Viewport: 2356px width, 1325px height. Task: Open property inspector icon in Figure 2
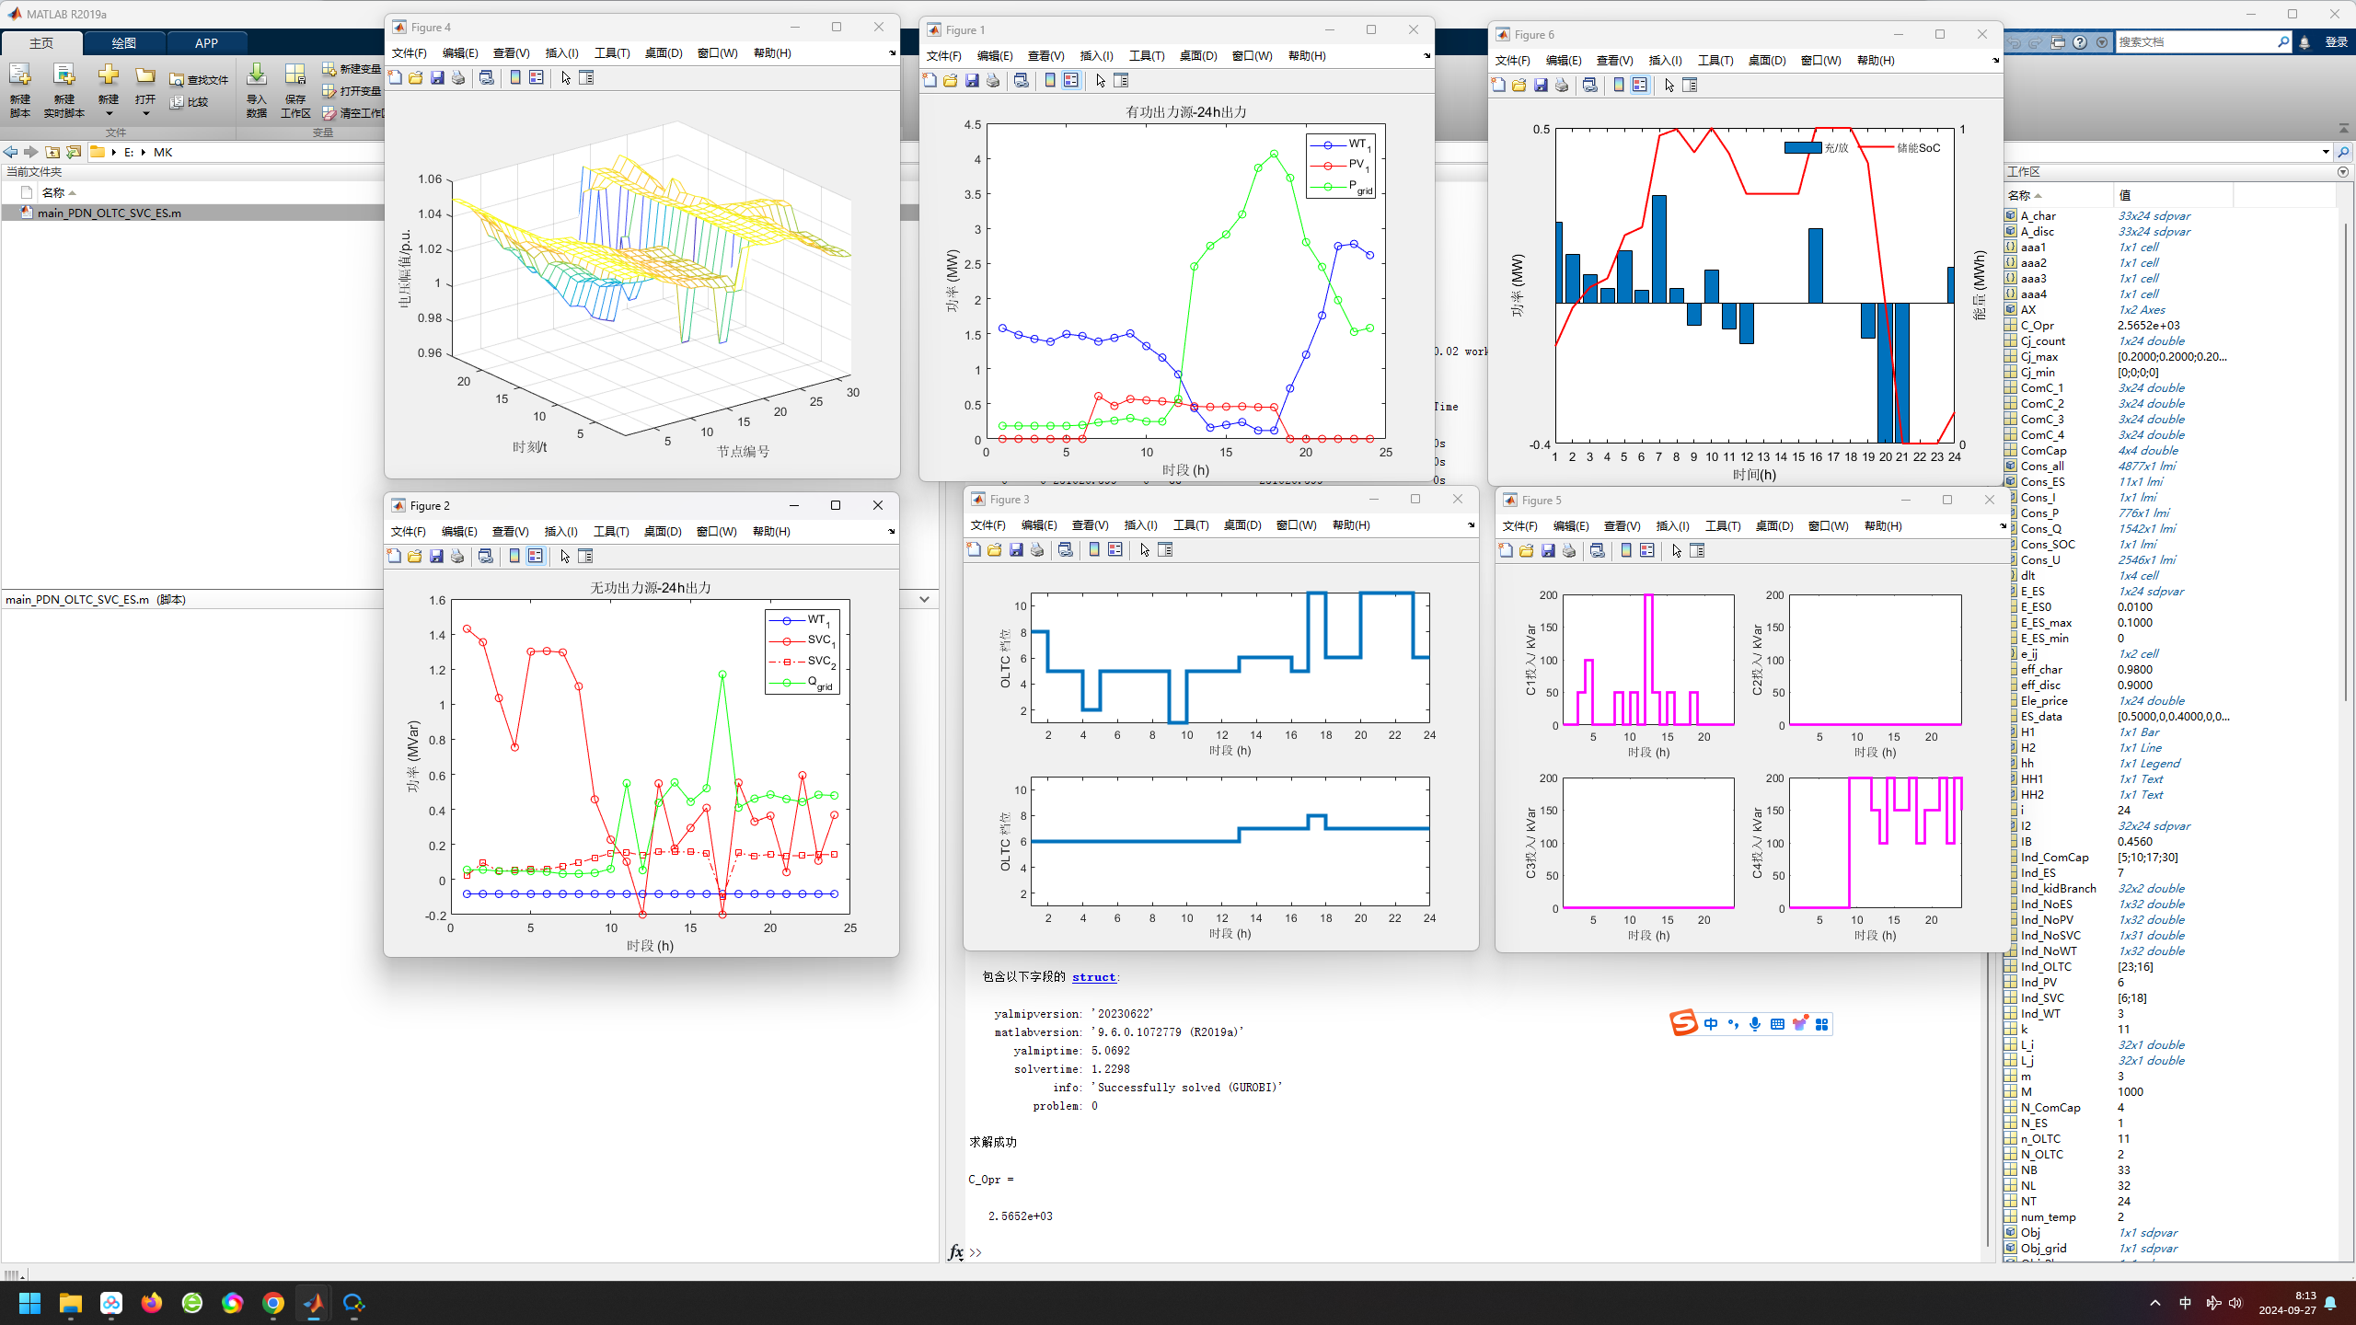(x=585, y=557)
